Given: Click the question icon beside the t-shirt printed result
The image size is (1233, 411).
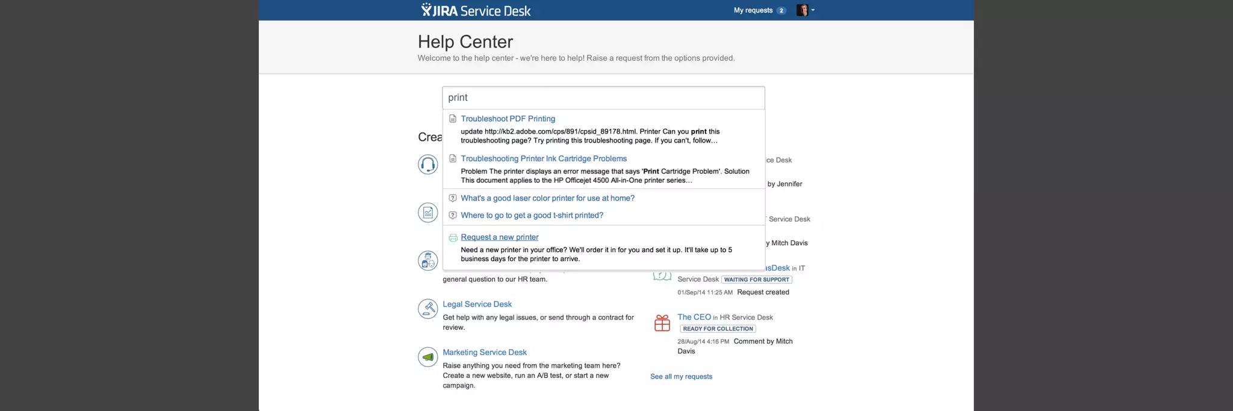Looking at the screenshot, I should (453, 215).
